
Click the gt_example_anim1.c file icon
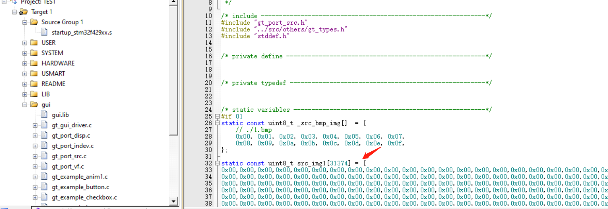coord(44,177)
